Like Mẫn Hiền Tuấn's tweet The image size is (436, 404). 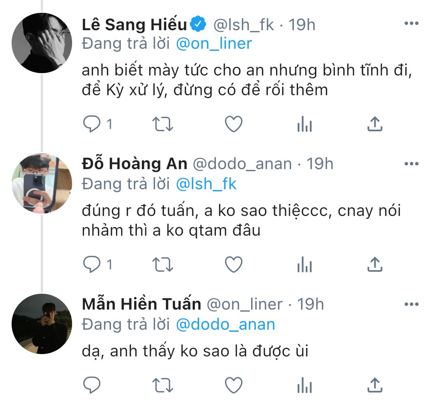[x=234, y=385]
